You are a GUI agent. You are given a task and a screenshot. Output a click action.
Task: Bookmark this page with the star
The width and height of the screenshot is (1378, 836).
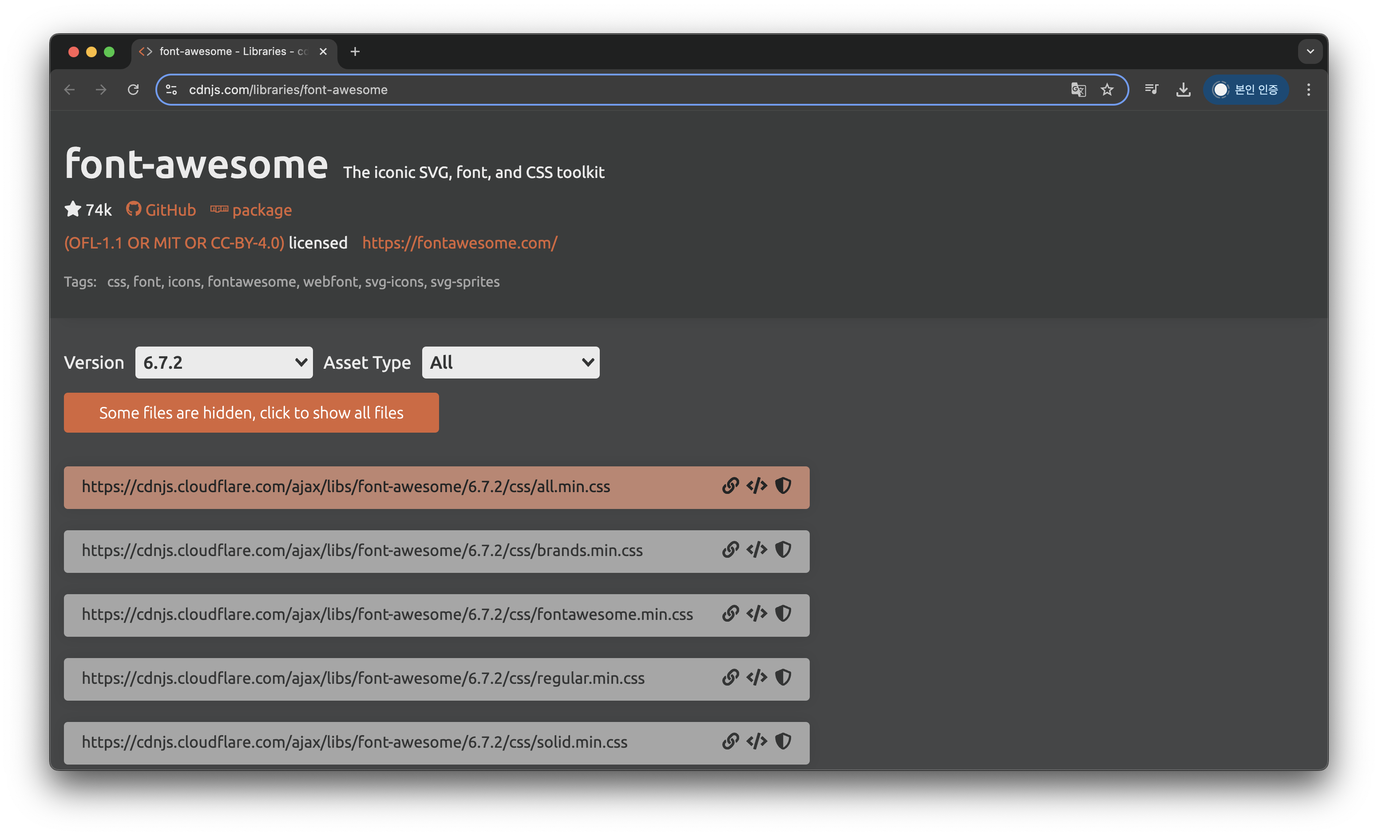[1107, 89]
